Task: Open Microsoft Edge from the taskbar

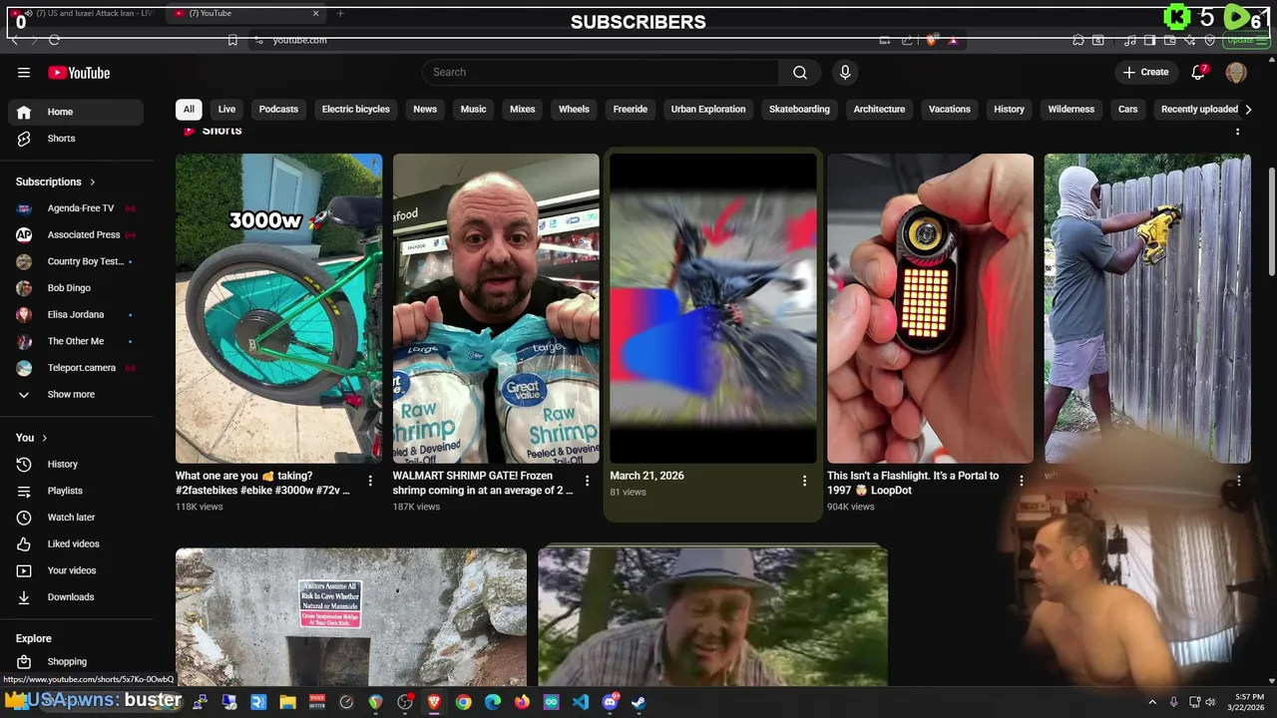Action: click(493, 702)
